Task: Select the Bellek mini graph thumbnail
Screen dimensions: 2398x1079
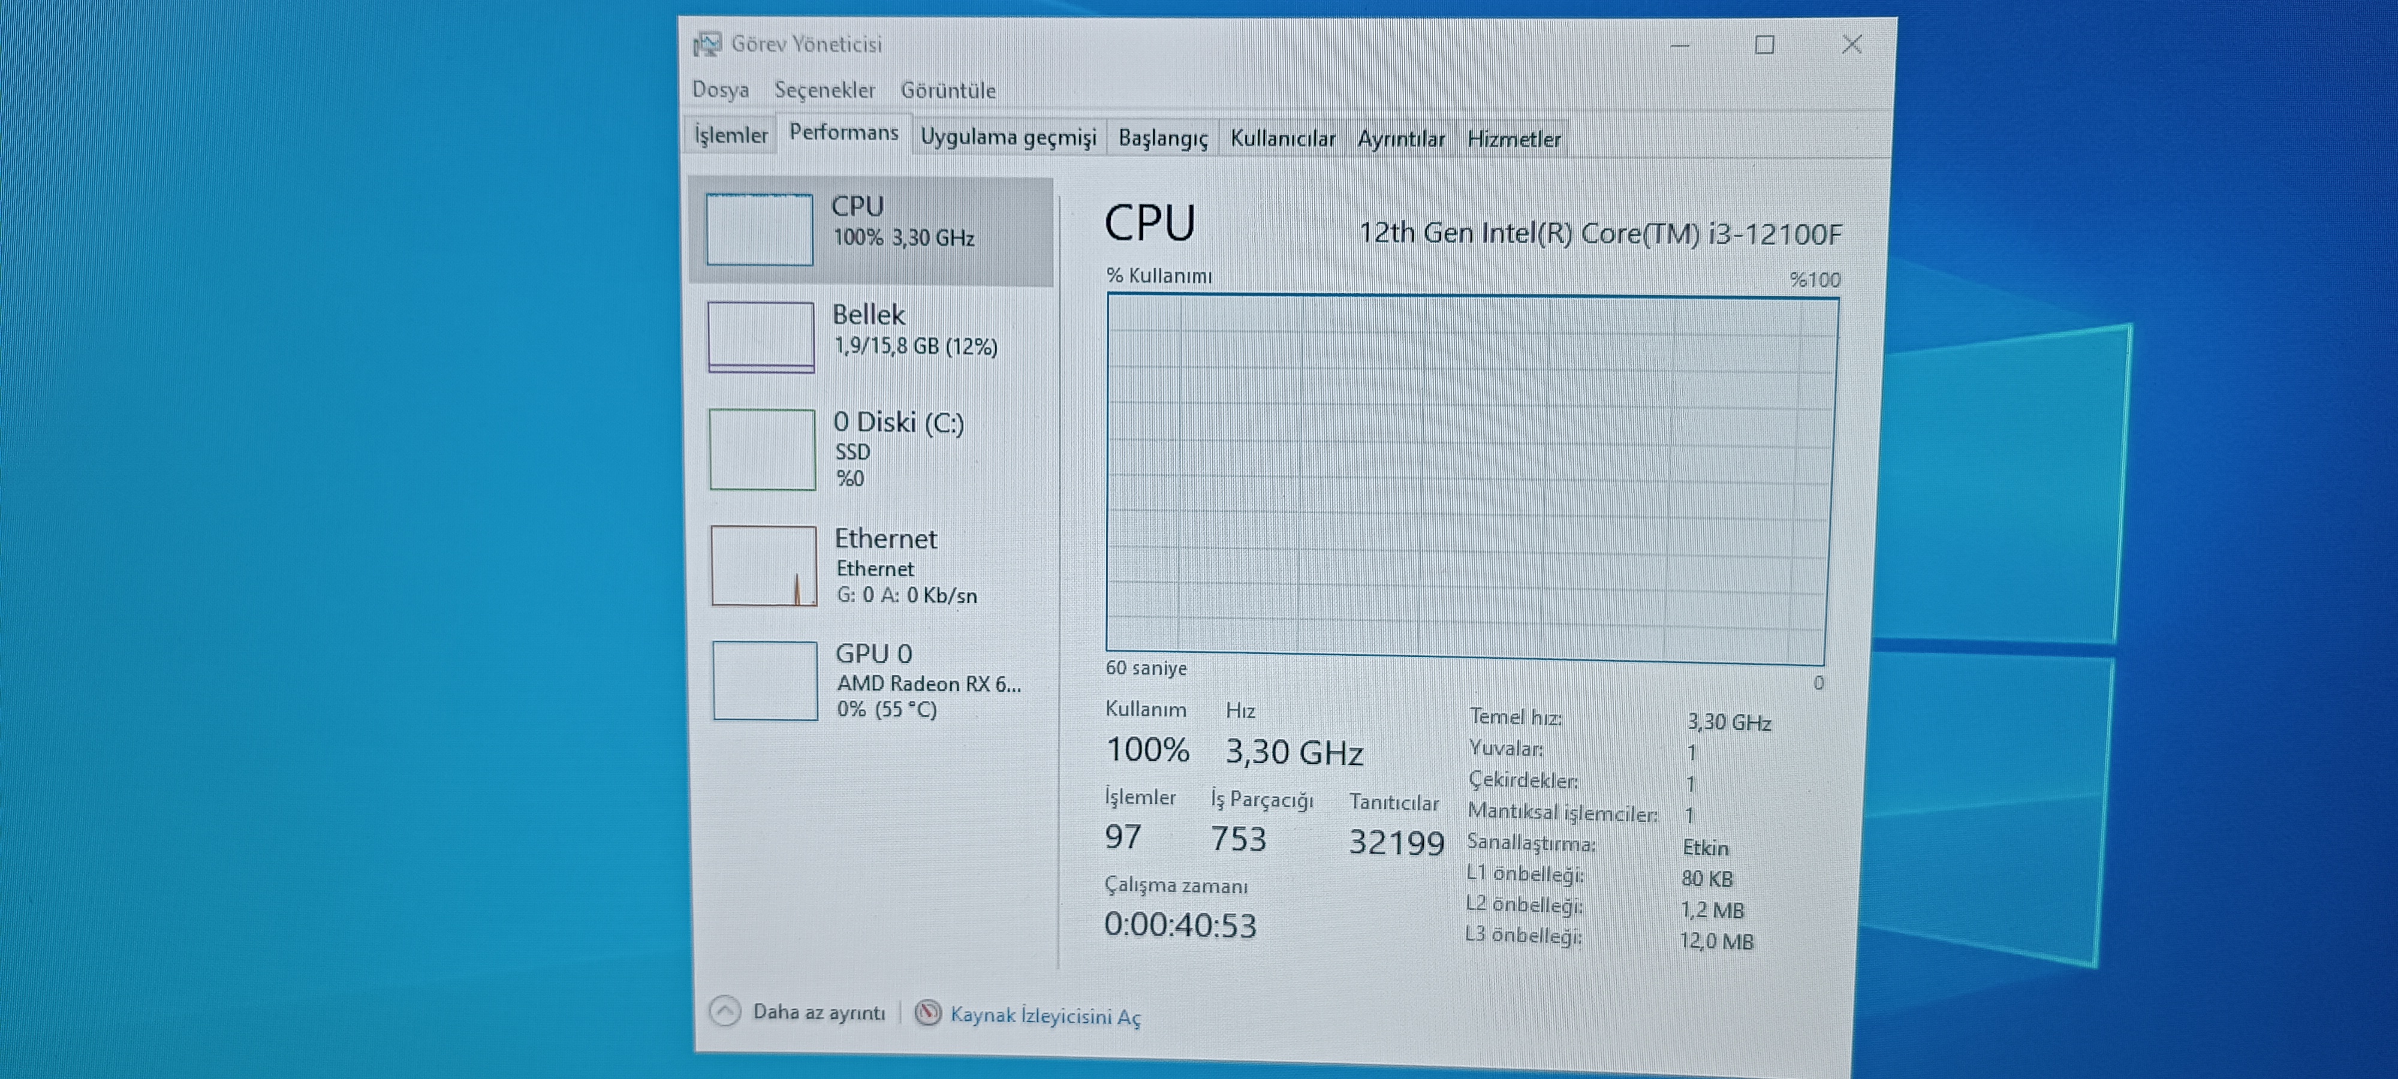Action: click(x=761, y=337)
